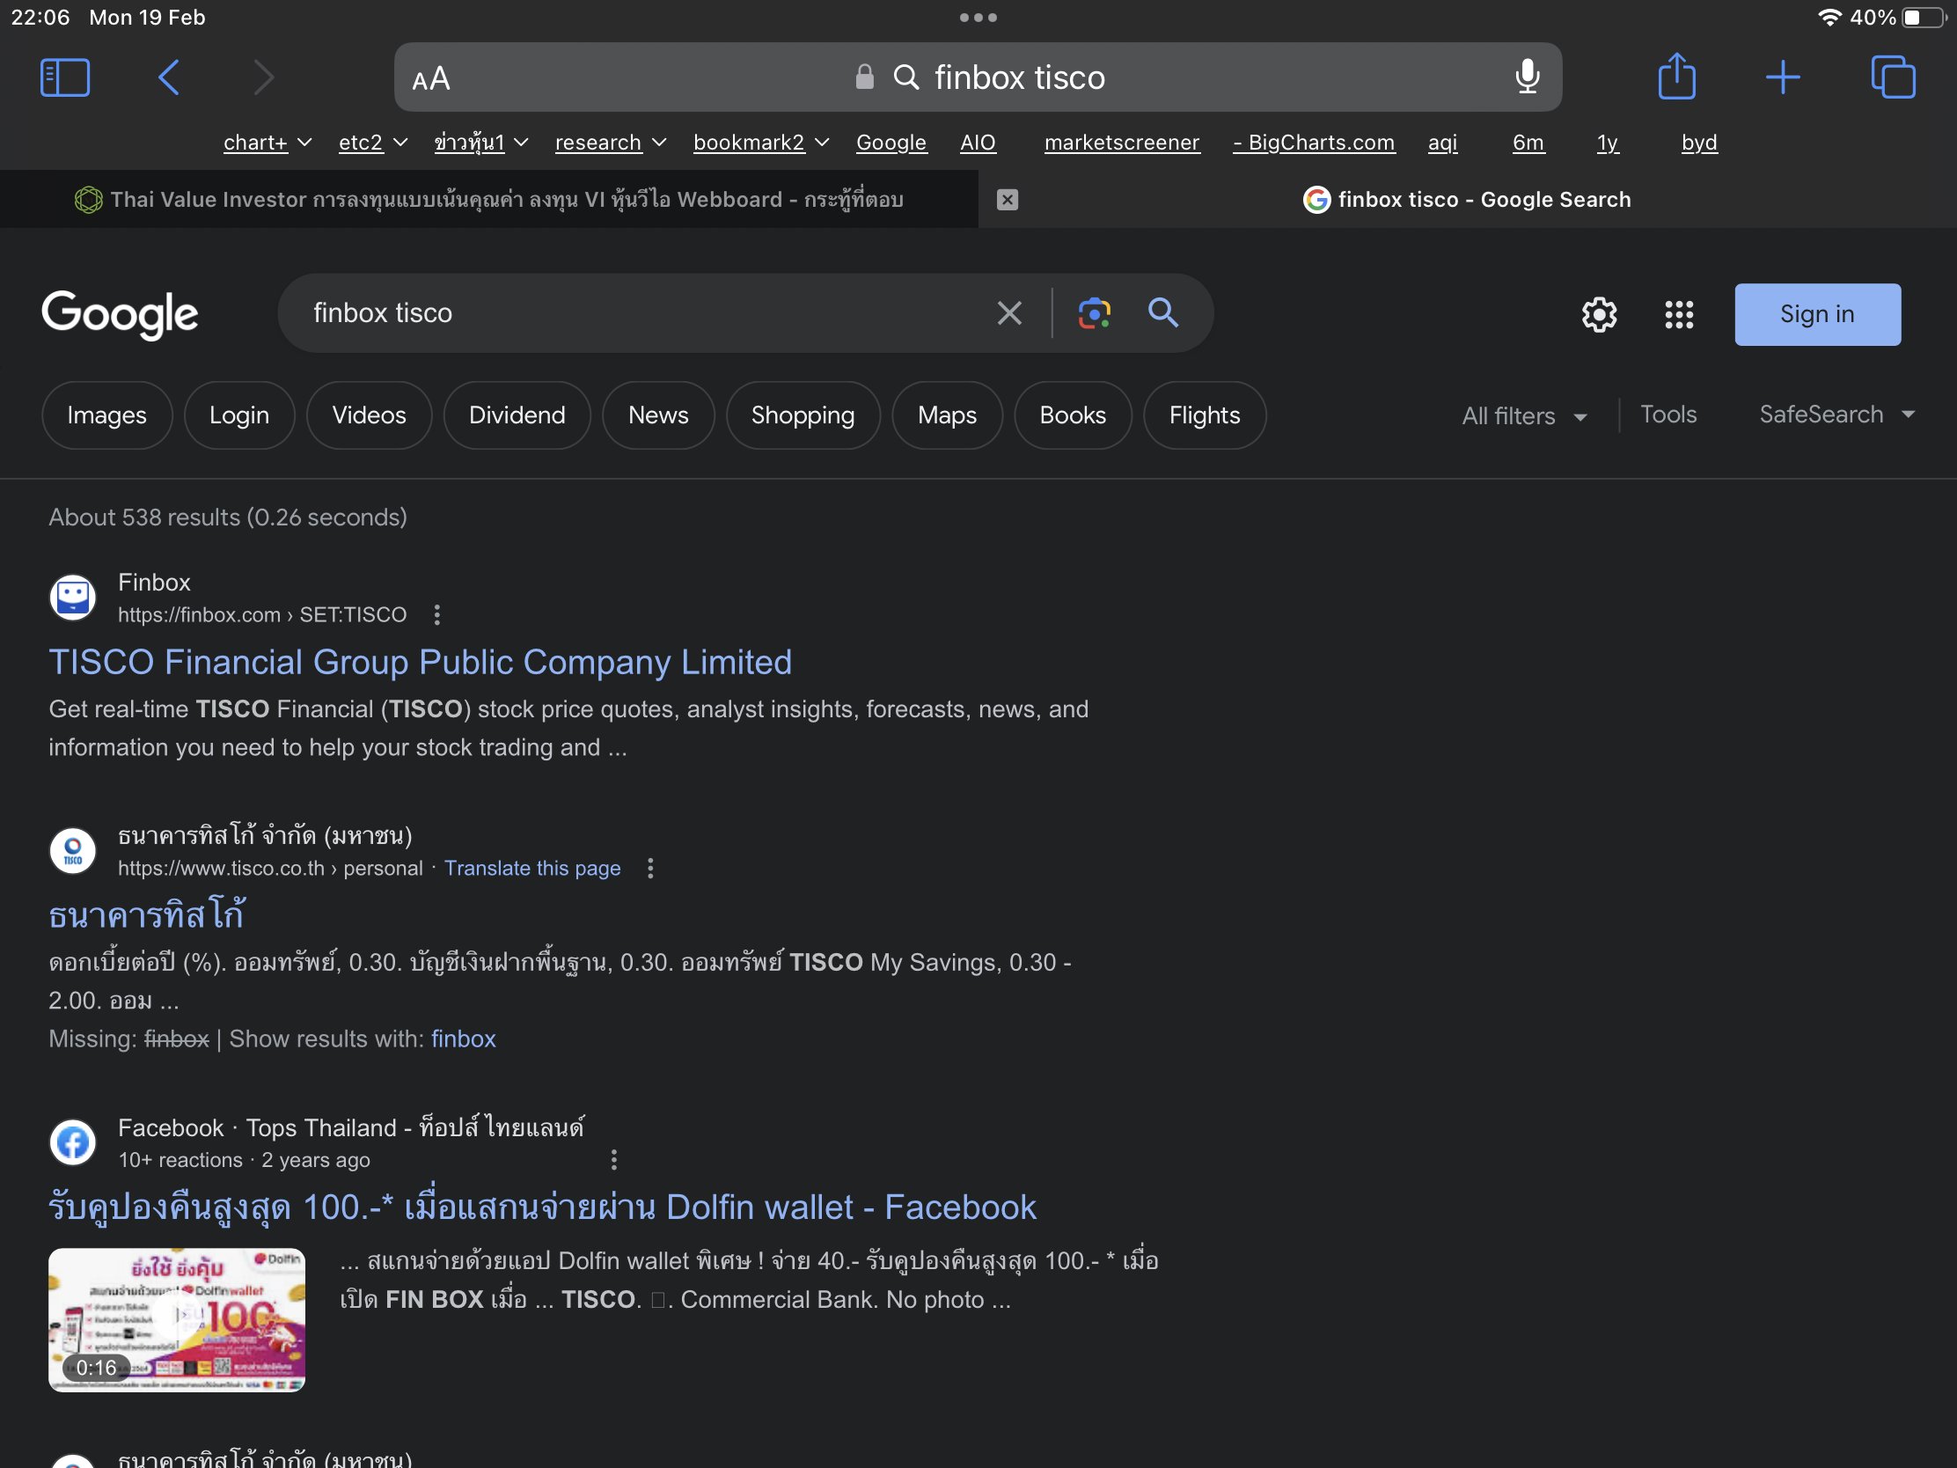Tap the Safari address bar text
The height and width of the screenshot is (1468, 1957).
coord(1019,77)
